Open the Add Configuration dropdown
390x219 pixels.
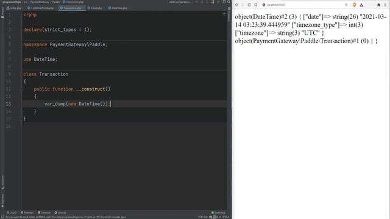pos(180,2)
